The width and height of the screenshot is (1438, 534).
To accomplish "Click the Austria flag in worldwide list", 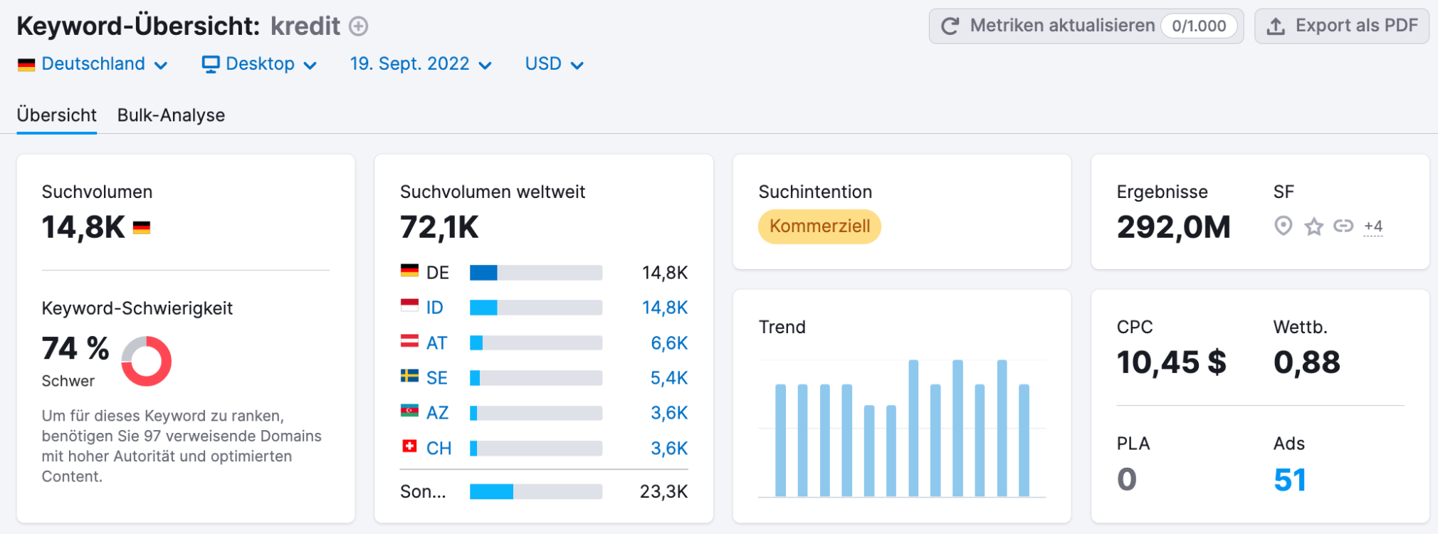I will [x=409, y=341].
